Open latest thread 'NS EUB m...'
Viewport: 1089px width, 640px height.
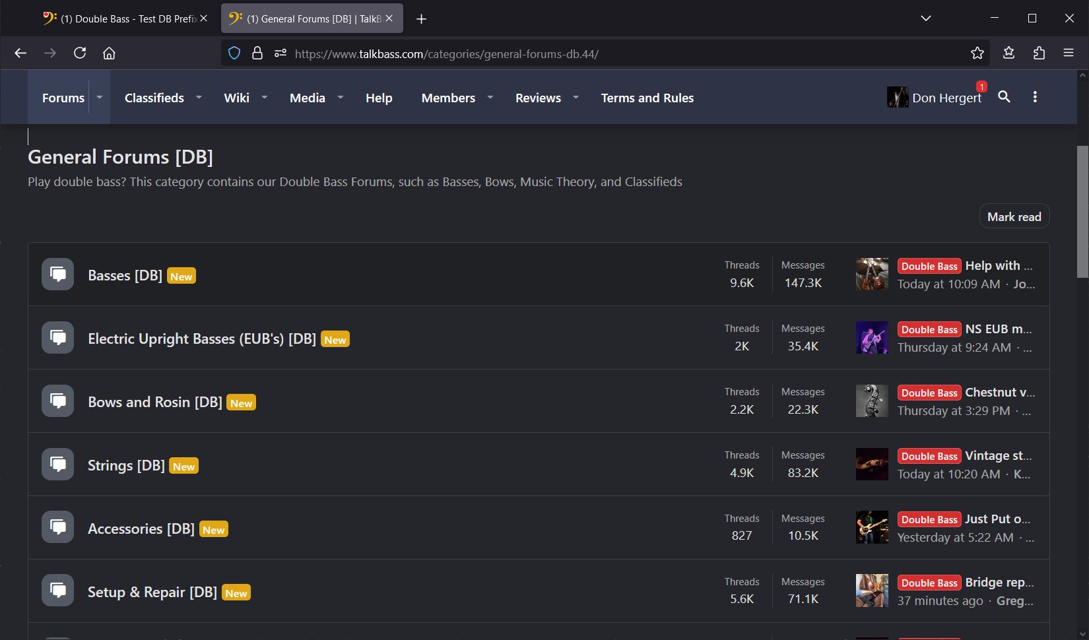[x=999, y=329]
